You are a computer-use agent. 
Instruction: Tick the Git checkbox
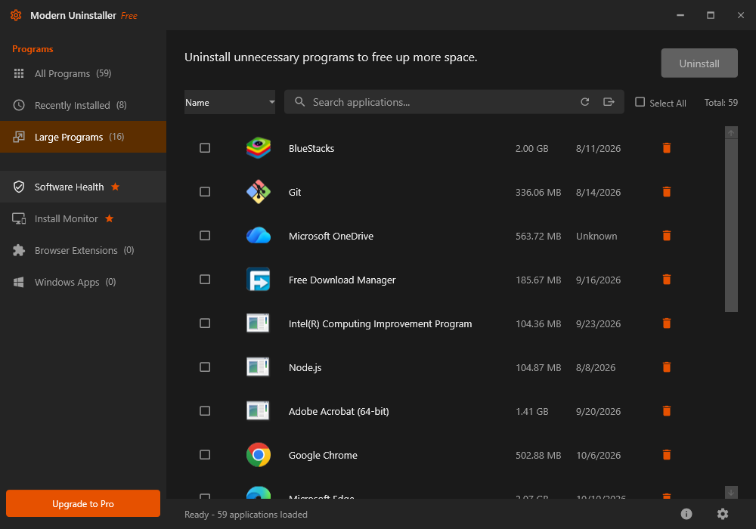click(x=205, y=192)
